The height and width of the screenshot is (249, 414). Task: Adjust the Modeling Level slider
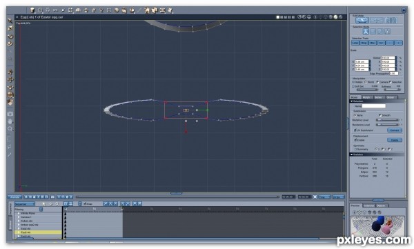point(387,120)
